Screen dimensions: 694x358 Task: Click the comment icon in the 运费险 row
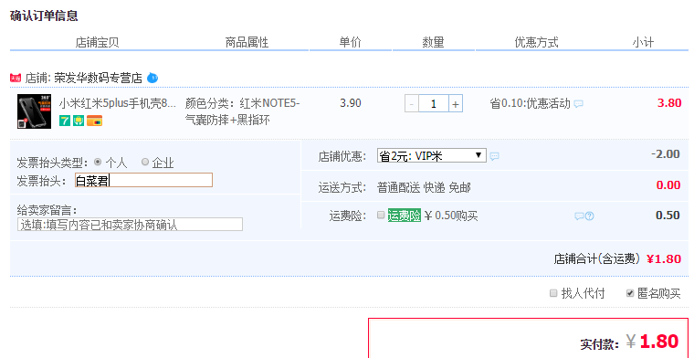[x=579, y=216]
